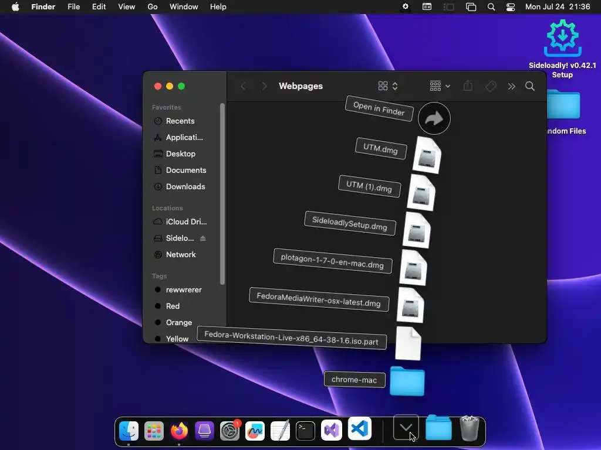
Task: Open TextEdit in the dock
Action: [280, 431]
